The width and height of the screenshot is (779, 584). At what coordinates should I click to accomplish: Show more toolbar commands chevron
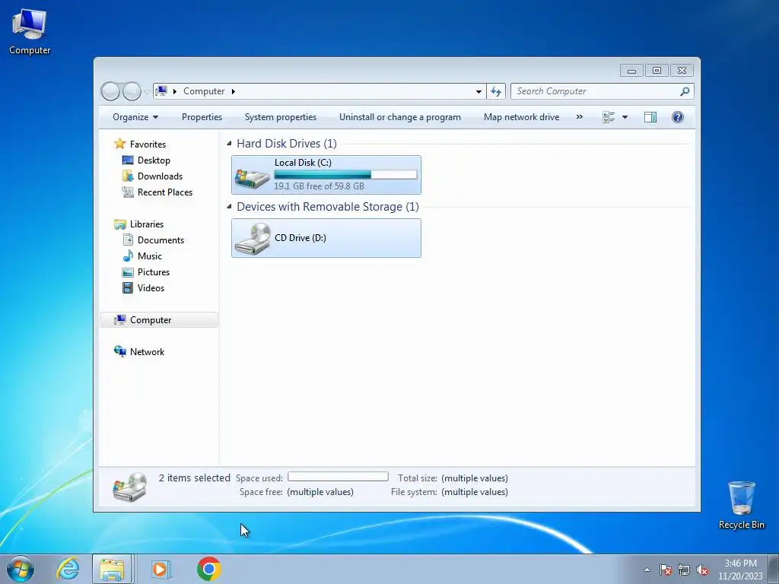(x=579, y=117)
